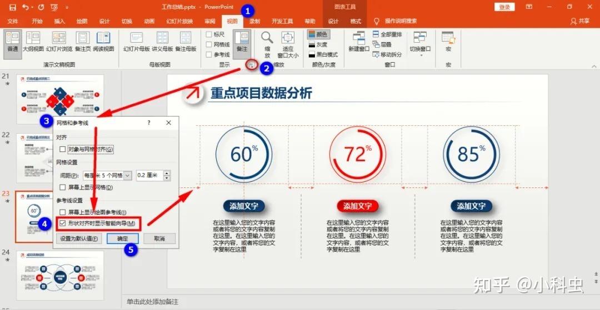
Task: Open the 显示 group dialog launcher
Action: [x=251, y=65]
